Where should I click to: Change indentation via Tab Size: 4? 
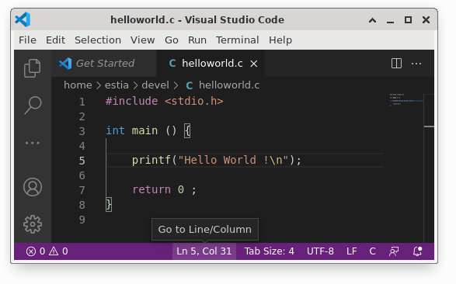pos(269,251)
